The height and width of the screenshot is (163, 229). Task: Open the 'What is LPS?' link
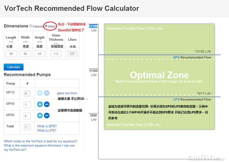[47, 130]
